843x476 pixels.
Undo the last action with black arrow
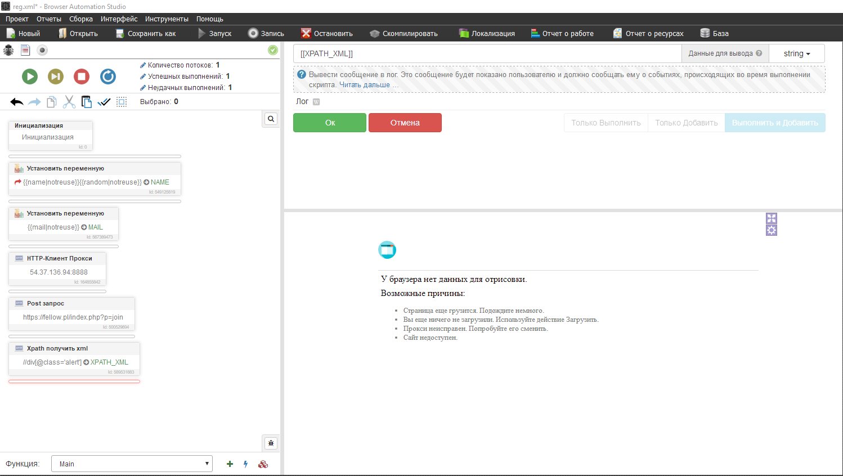[17, 102]
